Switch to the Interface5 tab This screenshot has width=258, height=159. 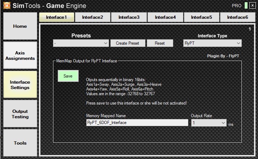[201, 17]
